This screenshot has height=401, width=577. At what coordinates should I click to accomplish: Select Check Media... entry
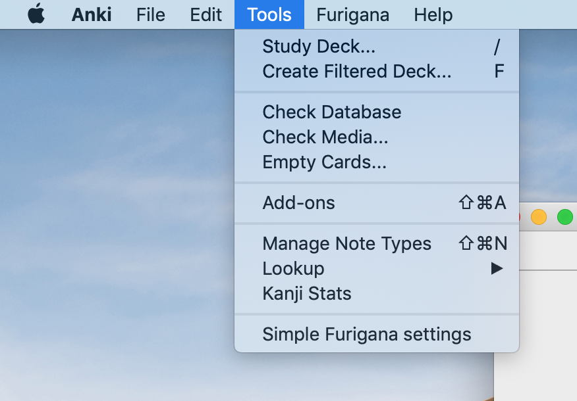[x=377, y=137]
